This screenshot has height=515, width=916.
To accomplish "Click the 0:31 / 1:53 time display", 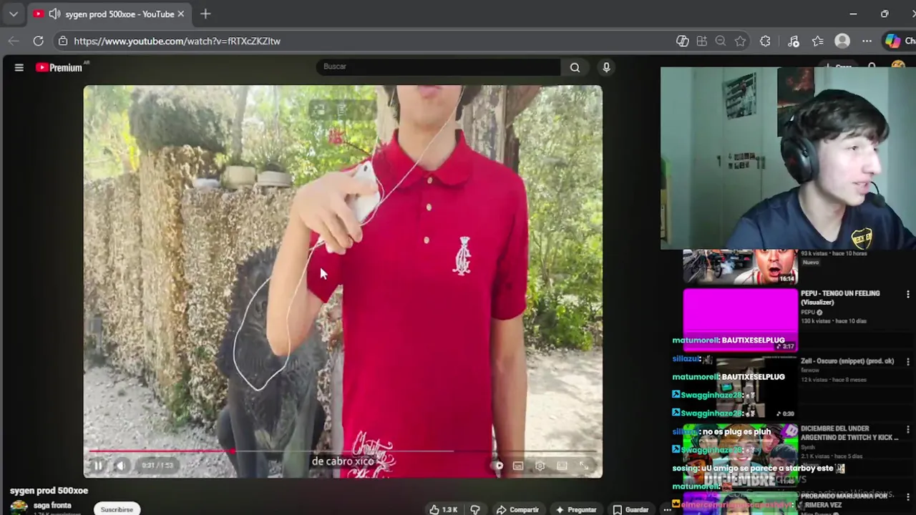I will point(157,466).
